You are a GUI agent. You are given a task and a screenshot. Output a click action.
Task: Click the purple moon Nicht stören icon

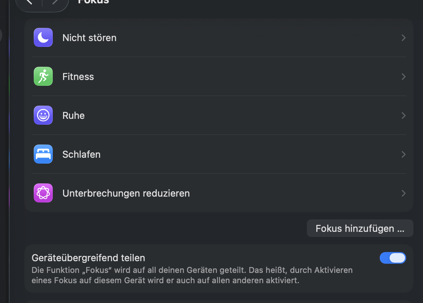point(43,38)
